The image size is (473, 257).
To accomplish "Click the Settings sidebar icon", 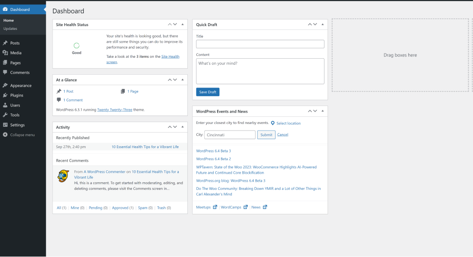I will 5,125.
